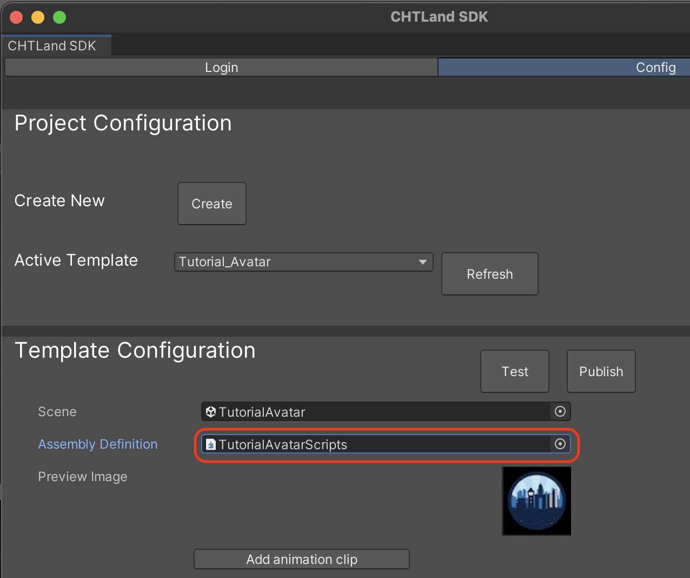
Task: Open the Scene object picker circle
Action: point(560,412)
